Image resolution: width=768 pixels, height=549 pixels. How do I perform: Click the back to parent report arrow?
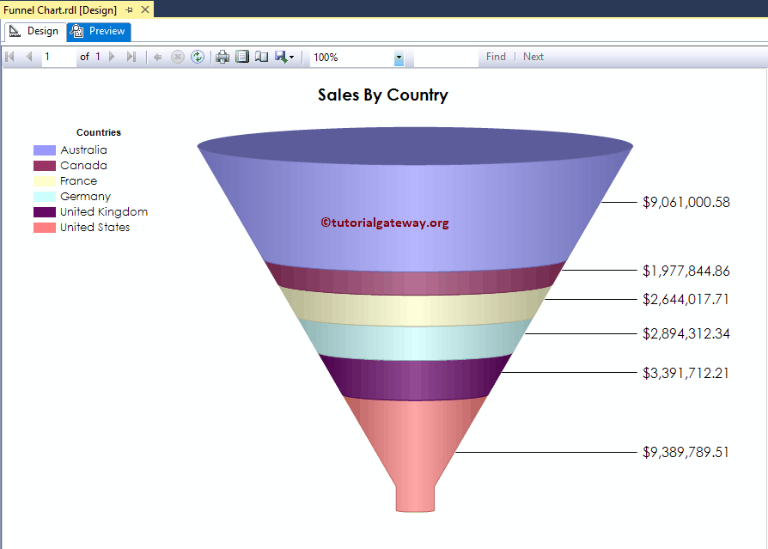pos(158,57)
